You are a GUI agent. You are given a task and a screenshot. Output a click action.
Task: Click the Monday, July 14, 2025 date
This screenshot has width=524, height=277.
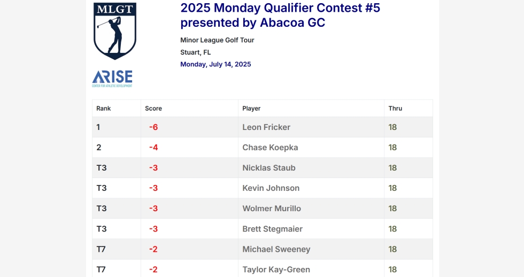[215, 64]
